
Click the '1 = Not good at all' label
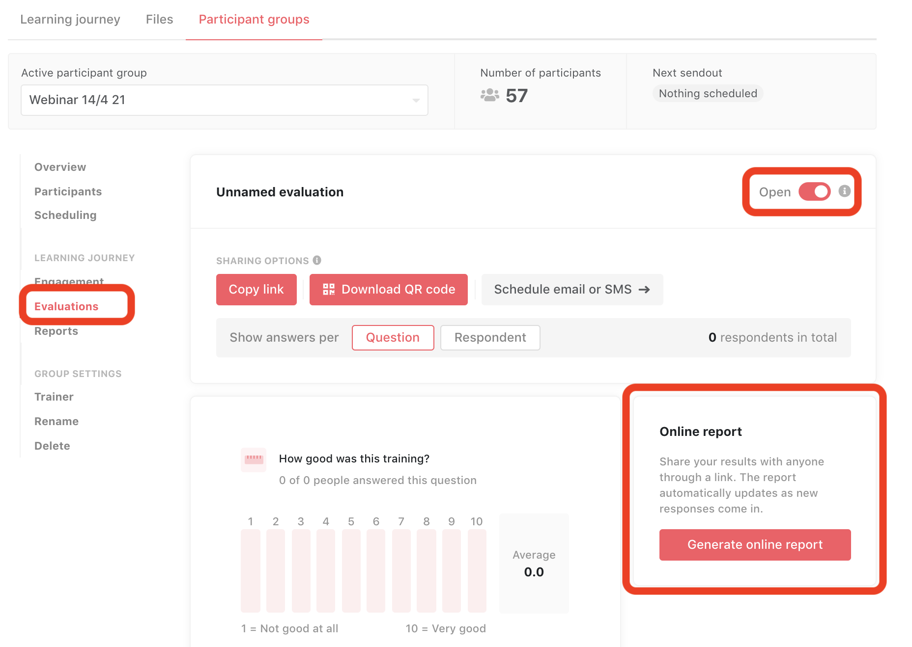290,629
